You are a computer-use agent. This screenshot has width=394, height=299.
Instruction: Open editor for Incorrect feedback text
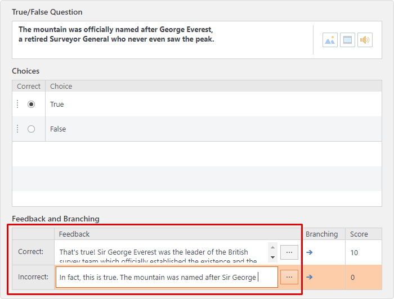289,277
